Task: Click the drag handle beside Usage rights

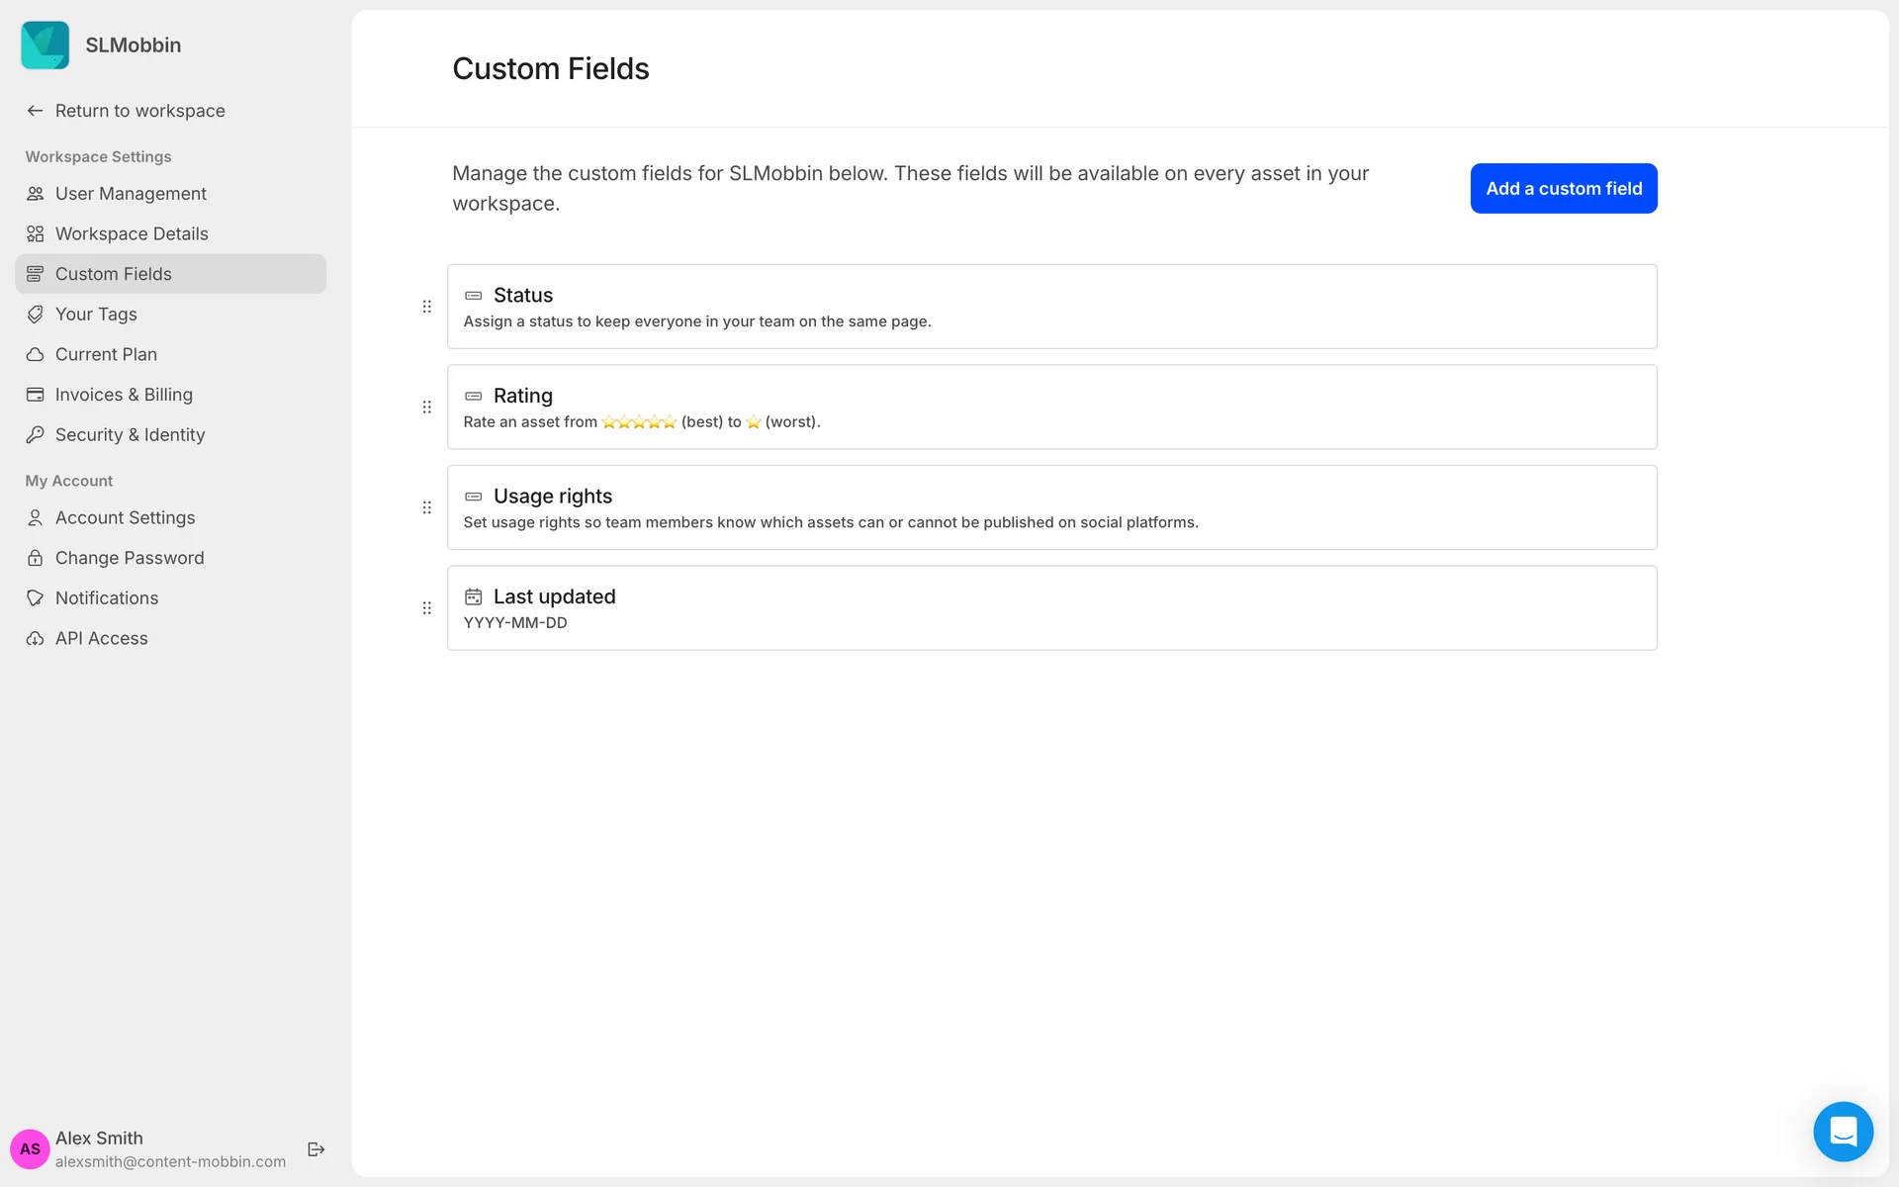Action: [x=427, y=507]
